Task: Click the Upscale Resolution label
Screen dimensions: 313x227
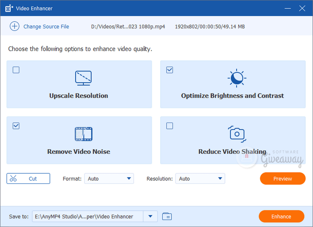Action: pos(78,96)
